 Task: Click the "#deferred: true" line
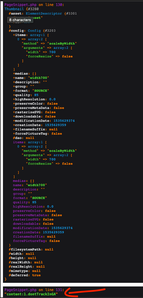(x=25, y=275)
